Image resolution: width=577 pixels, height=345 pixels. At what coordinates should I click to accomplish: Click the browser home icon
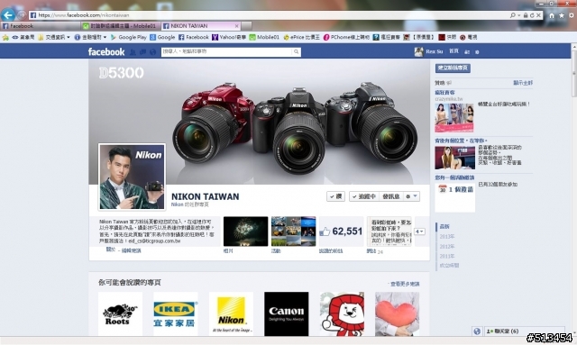pyautogui.click(x=552, y=15)
